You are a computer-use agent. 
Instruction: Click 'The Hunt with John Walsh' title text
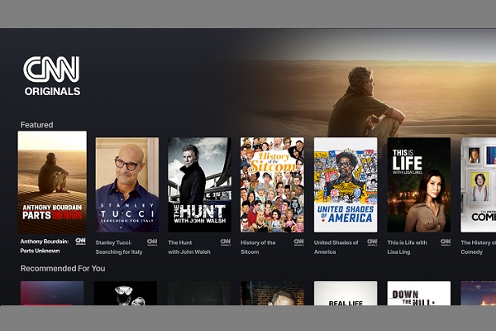point(189,247)
